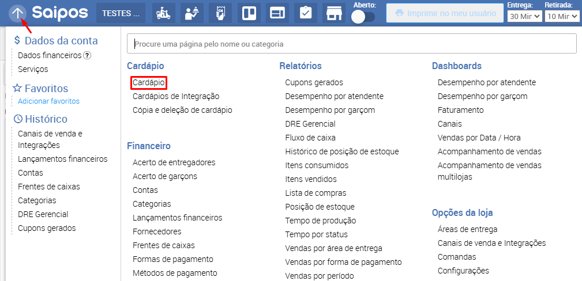The height and width of the screenshot is (281, 582).
Task: Click the help question mark by Dados financeiros
Action: 87,56
